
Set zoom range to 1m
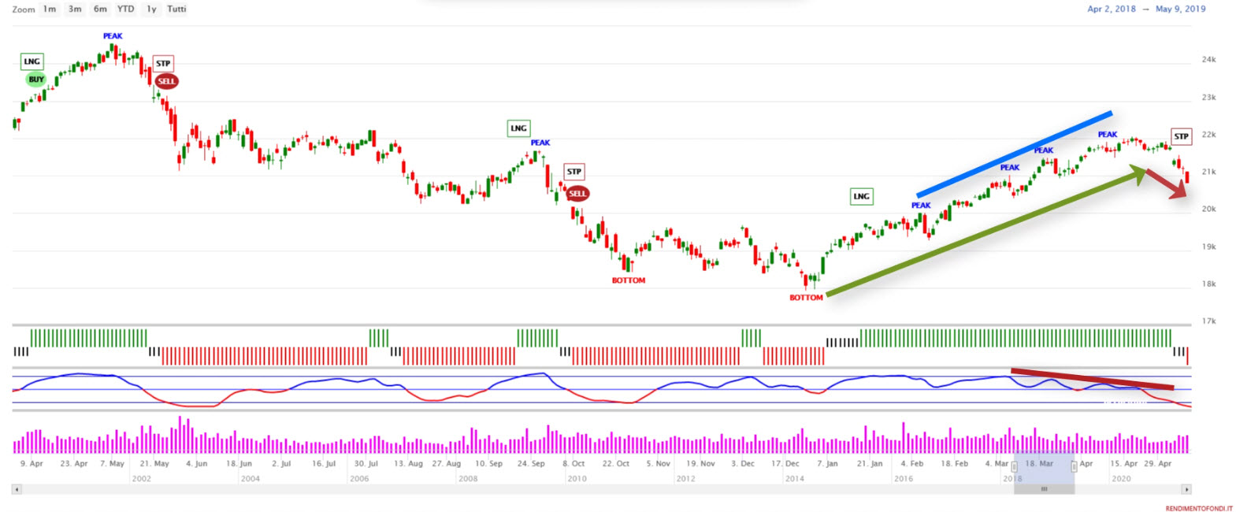tap(50, 9)
